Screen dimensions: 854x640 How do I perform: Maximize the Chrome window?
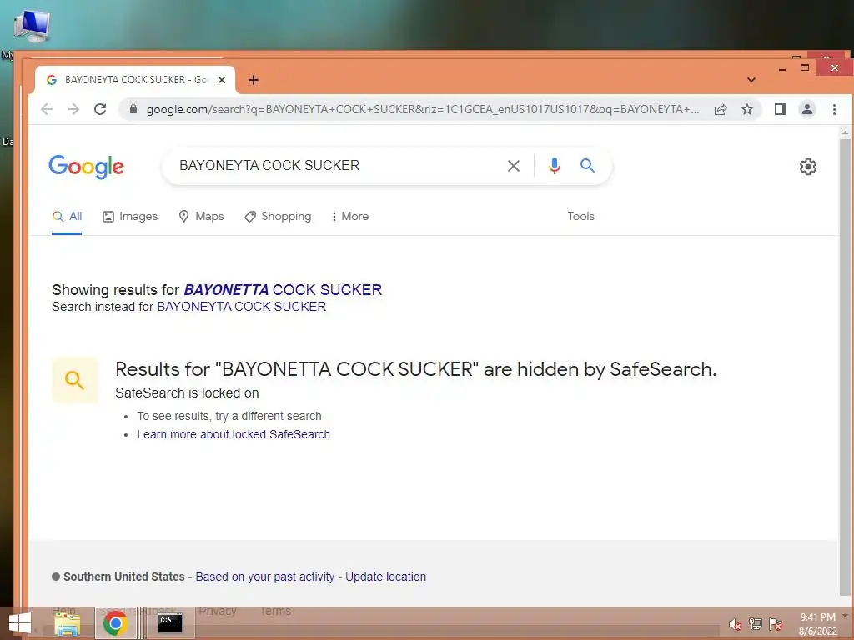coord(805,68)
